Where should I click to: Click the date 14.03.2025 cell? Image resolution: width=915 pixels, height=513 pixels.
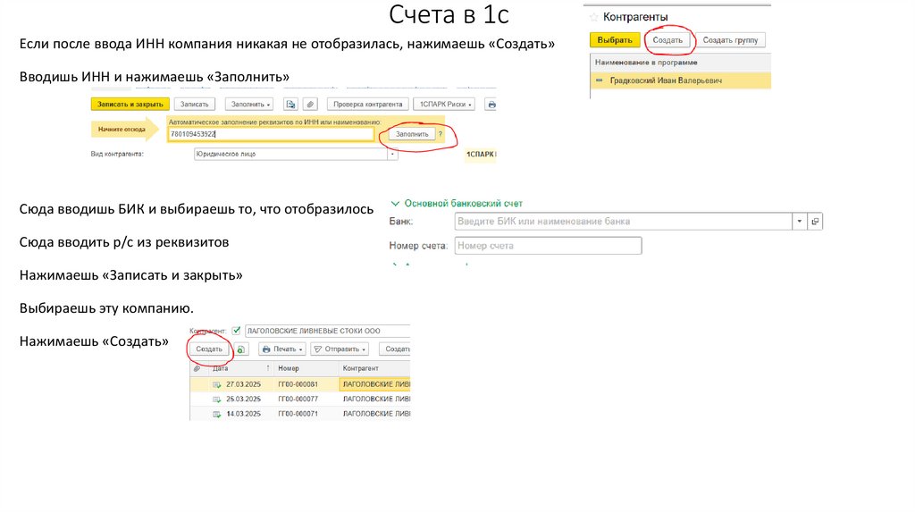[243, 414]
